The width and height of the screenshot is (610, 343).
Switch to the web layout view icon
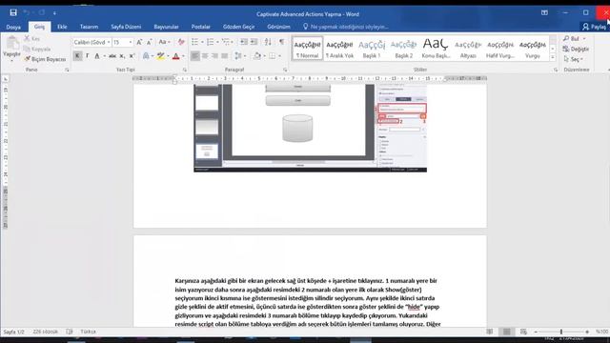pos(523,332)
